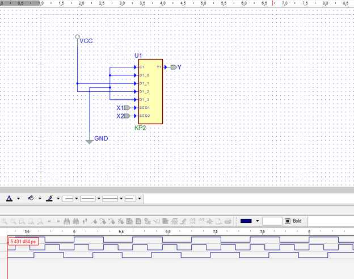Open the font color dropdown arrow
This screenshot has width=354, height=279.
[18, 198]
